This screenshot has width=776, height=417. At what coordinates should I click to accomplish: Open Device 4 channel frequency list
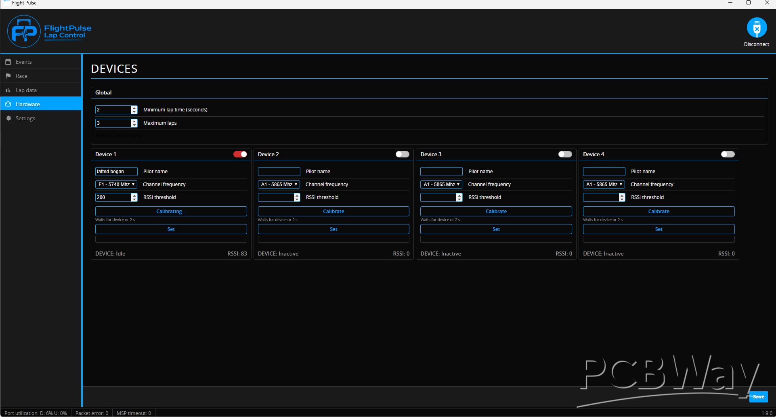pyautogui.click(x=604, y=184)
